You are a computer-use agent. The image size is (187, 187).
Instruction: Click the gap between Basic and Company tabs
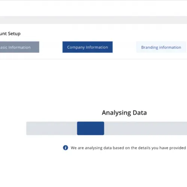pyautogui.click(x=51, y=47)
